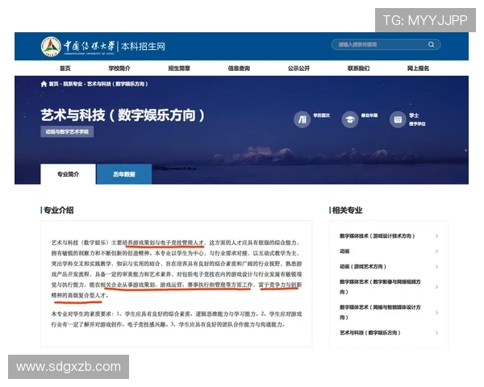484x387 pixels.
Task: Open the 公示公开 navigation item
Action: pos(298,69)
